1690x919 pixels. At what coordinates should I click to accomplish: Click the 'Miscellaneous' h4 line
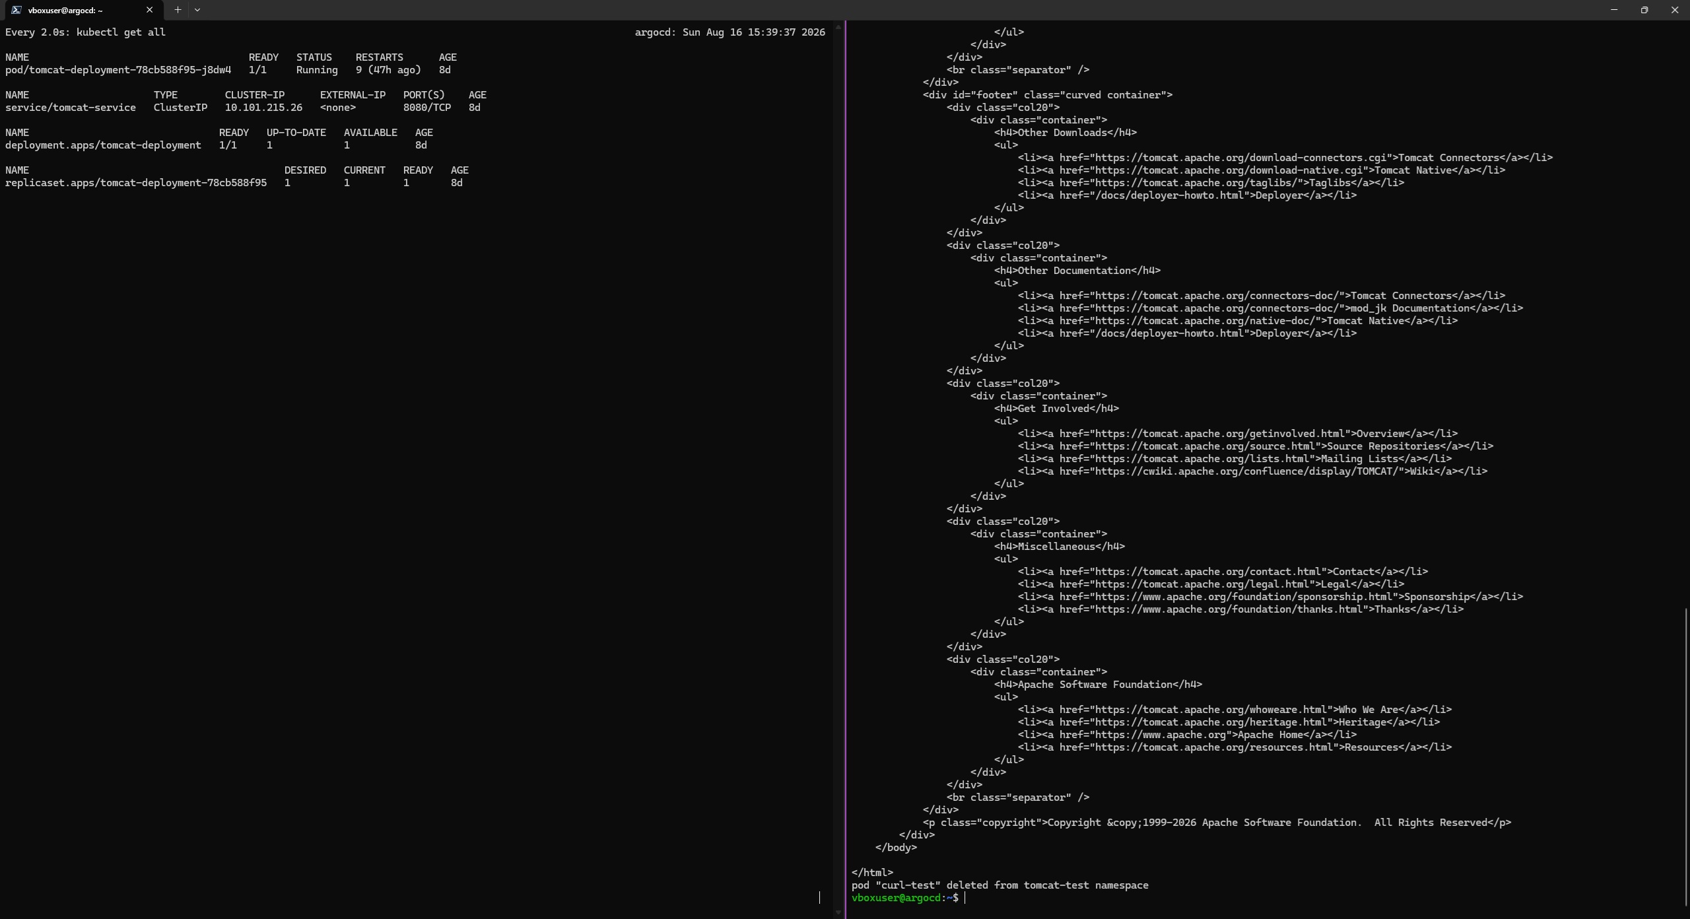tap(1060, 547)
